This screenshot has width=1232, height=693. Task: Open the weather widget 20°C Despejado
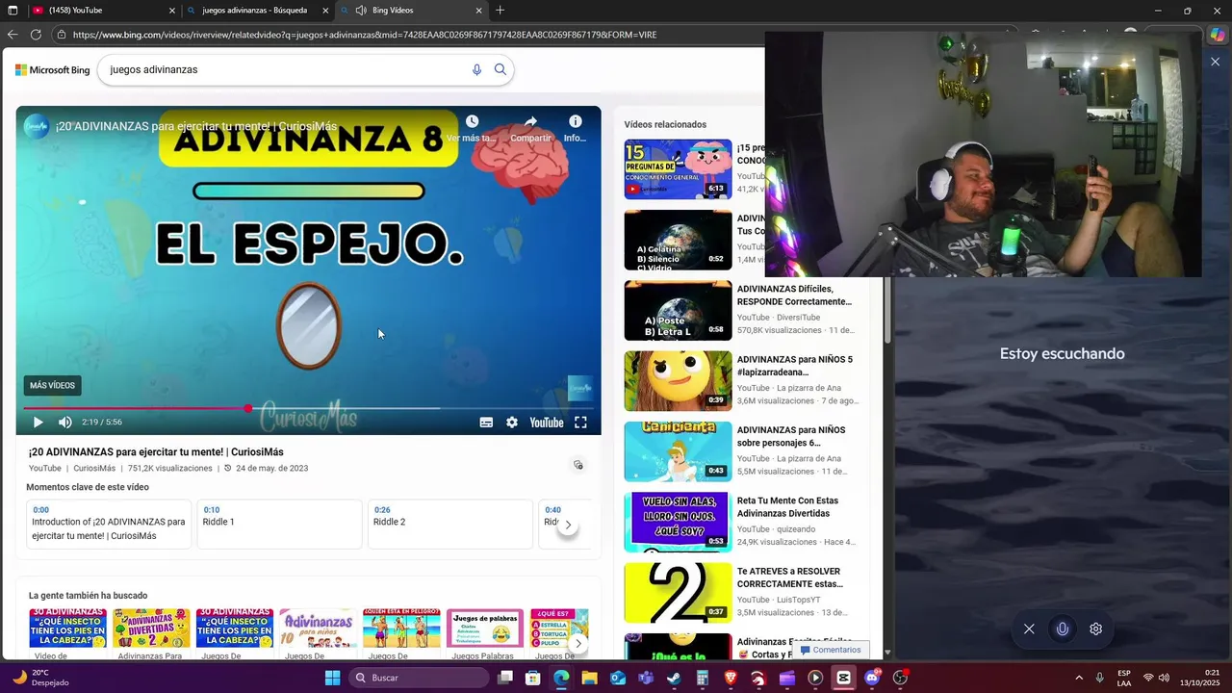click(40, 678)
